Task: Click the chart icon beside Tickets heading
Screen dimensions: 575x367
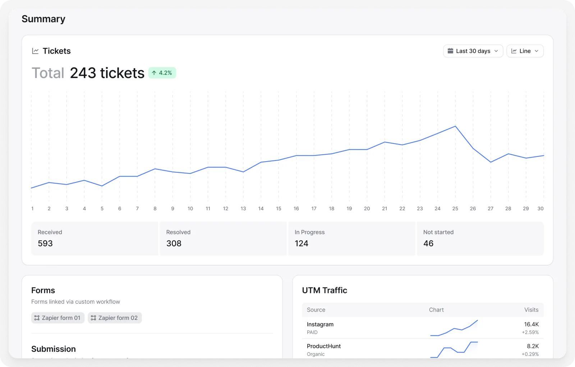Action: coord(35,51)
